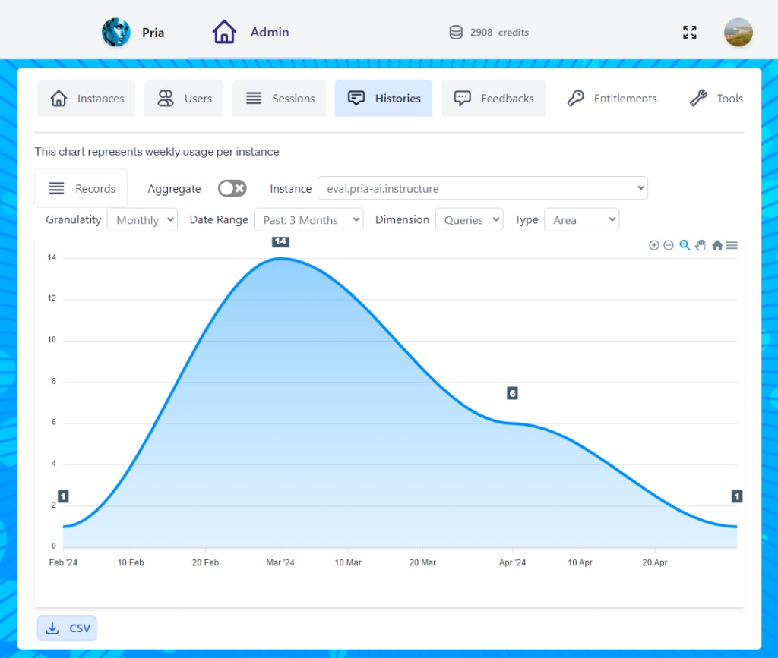The height and width of the screenshot is (658, 778).
Task: Open the Date Range dropdown
Action: [308, 219]
